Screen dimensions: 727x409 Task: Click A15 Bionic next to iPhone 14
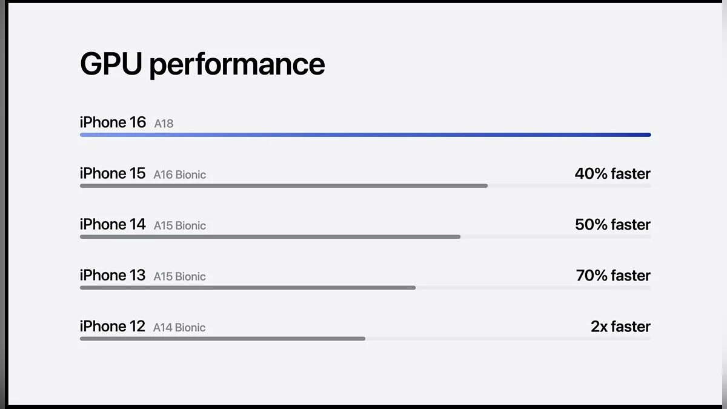[x=179, y=225]
